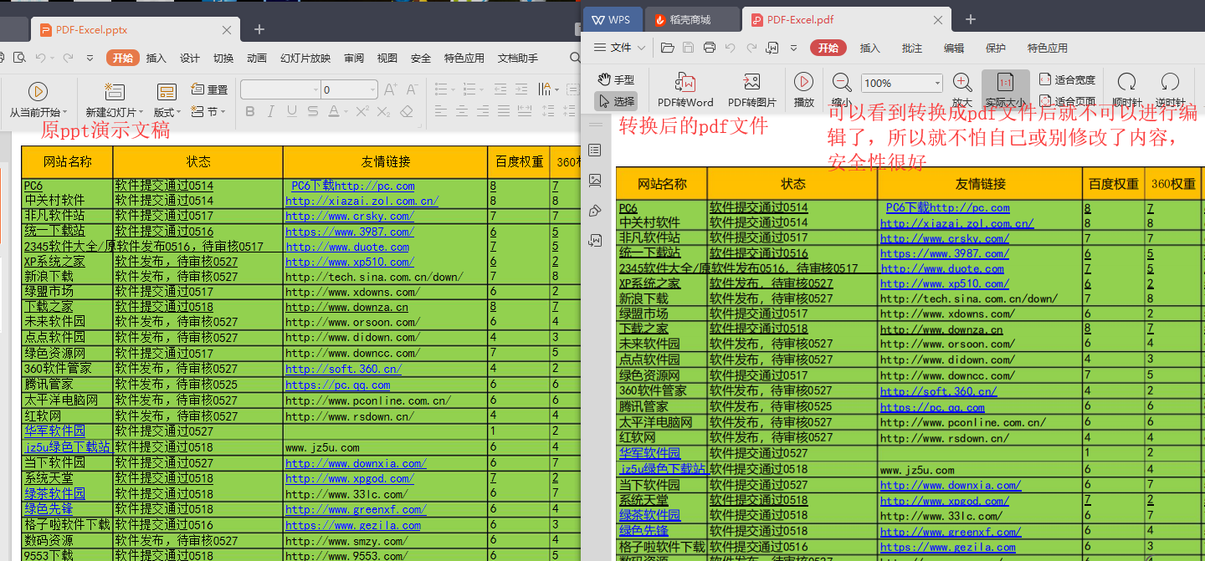
Task: Add new tab beside PDF-Excel.pdf
Action: (x=971, y=19)
